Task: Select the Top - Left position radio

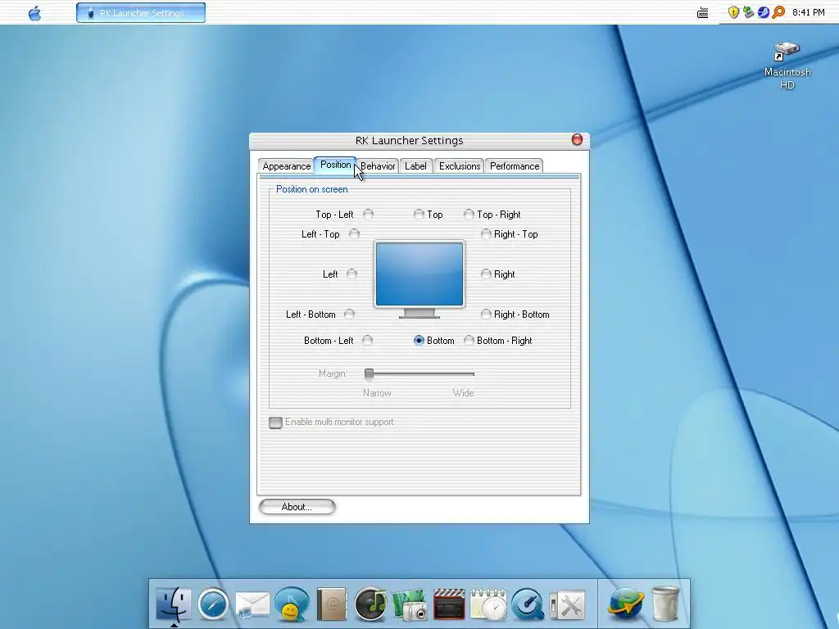Action: pos(368,215)
